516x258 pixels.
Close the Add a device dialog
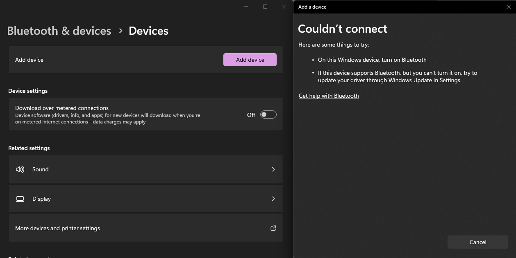click(x=509, y=7)
